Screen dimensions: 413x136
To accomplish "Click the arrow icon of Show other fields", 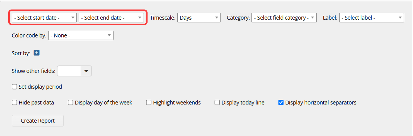I will pyautogui.click(x=86, y=71).
